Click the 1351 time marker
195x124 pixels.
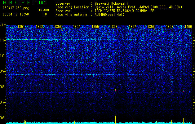tap(21, 27)
